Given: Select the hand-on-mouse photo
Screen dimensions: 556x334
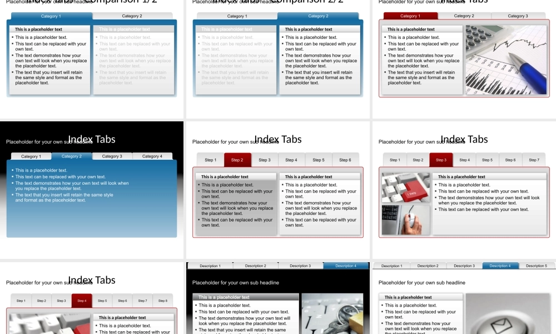Looking at the screenshot, I should click(x=406, y=220).
